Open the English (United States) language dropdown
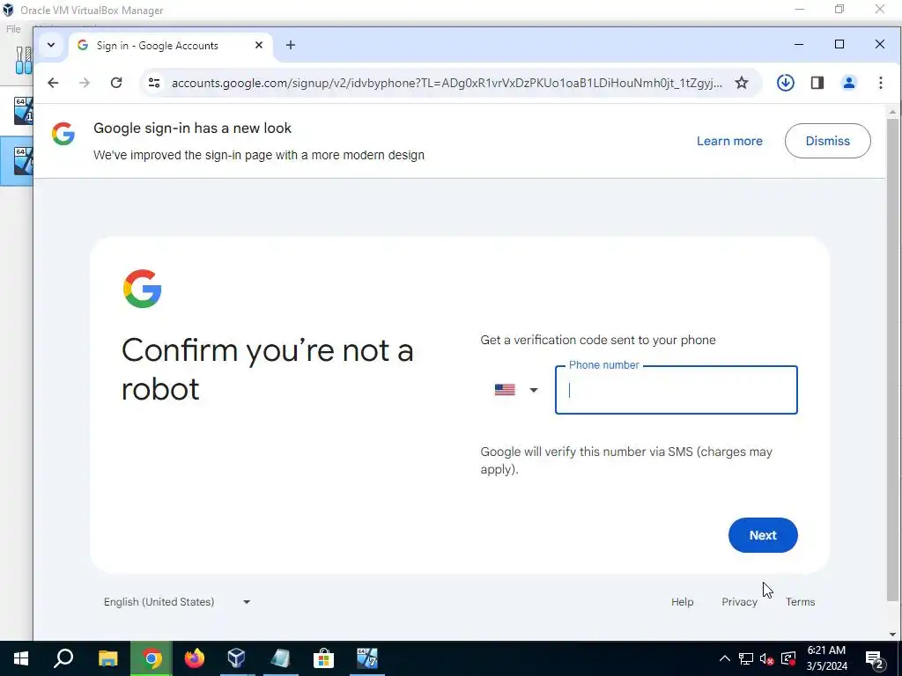This screenshot has width=902, height=676. tap(177, 602)
